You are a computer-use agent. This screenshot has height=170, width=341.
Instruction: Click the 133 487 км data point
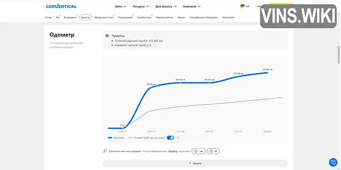coord(267,73)
